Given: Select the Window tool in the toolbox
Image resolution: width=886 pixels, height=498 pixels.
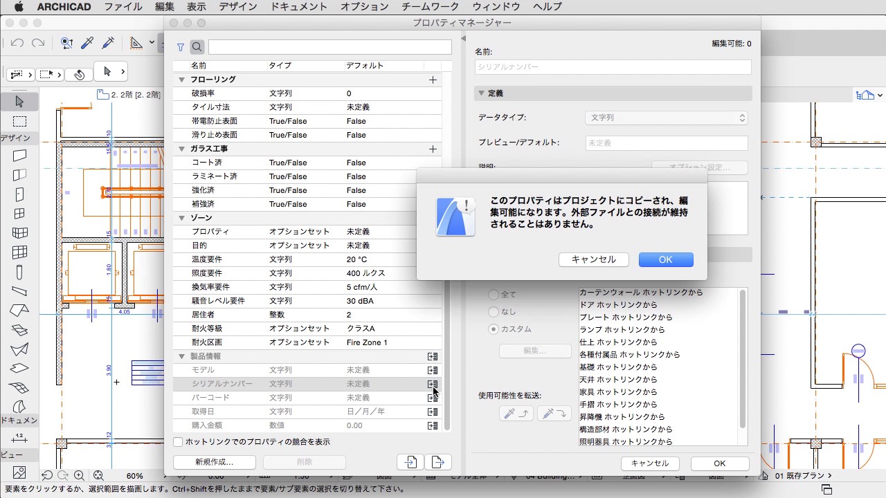Looking at the screenshot, I should point(19,214).
